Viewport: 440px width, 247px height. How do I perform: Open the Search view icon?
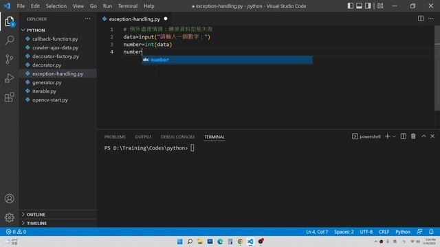click(x=9, y=40)
